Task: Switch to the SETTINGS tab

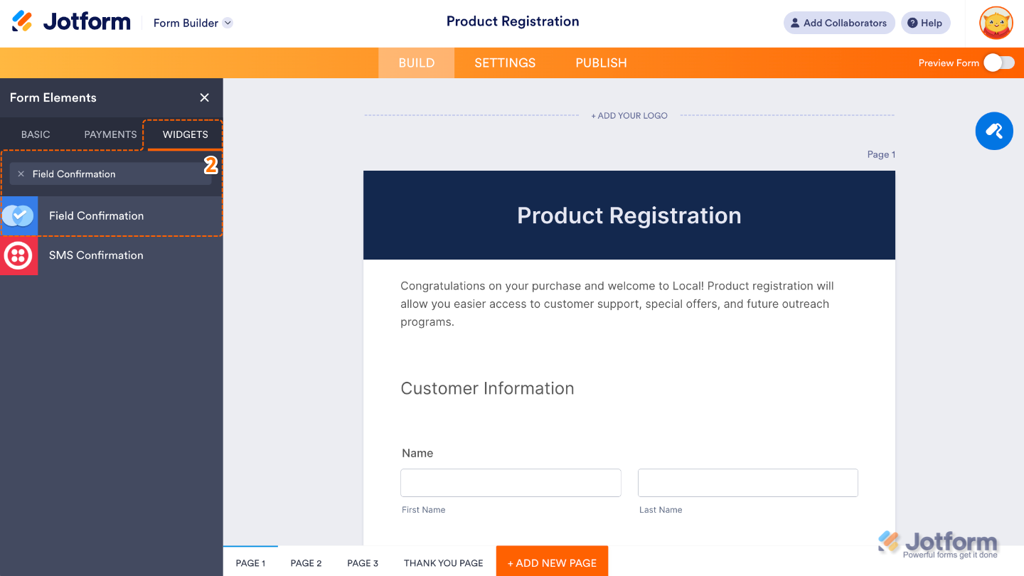Action: tap(505, 63)
